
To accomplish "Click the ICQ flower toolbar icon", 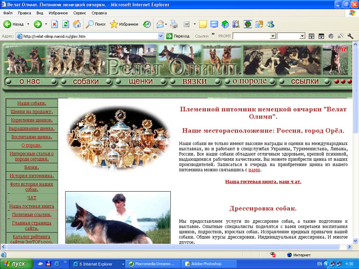I will pyautogui.click(x=248, y=24).
